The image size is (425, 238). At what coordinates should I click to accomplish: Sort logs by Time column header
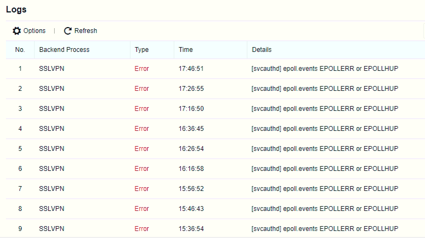coord(186,50)
